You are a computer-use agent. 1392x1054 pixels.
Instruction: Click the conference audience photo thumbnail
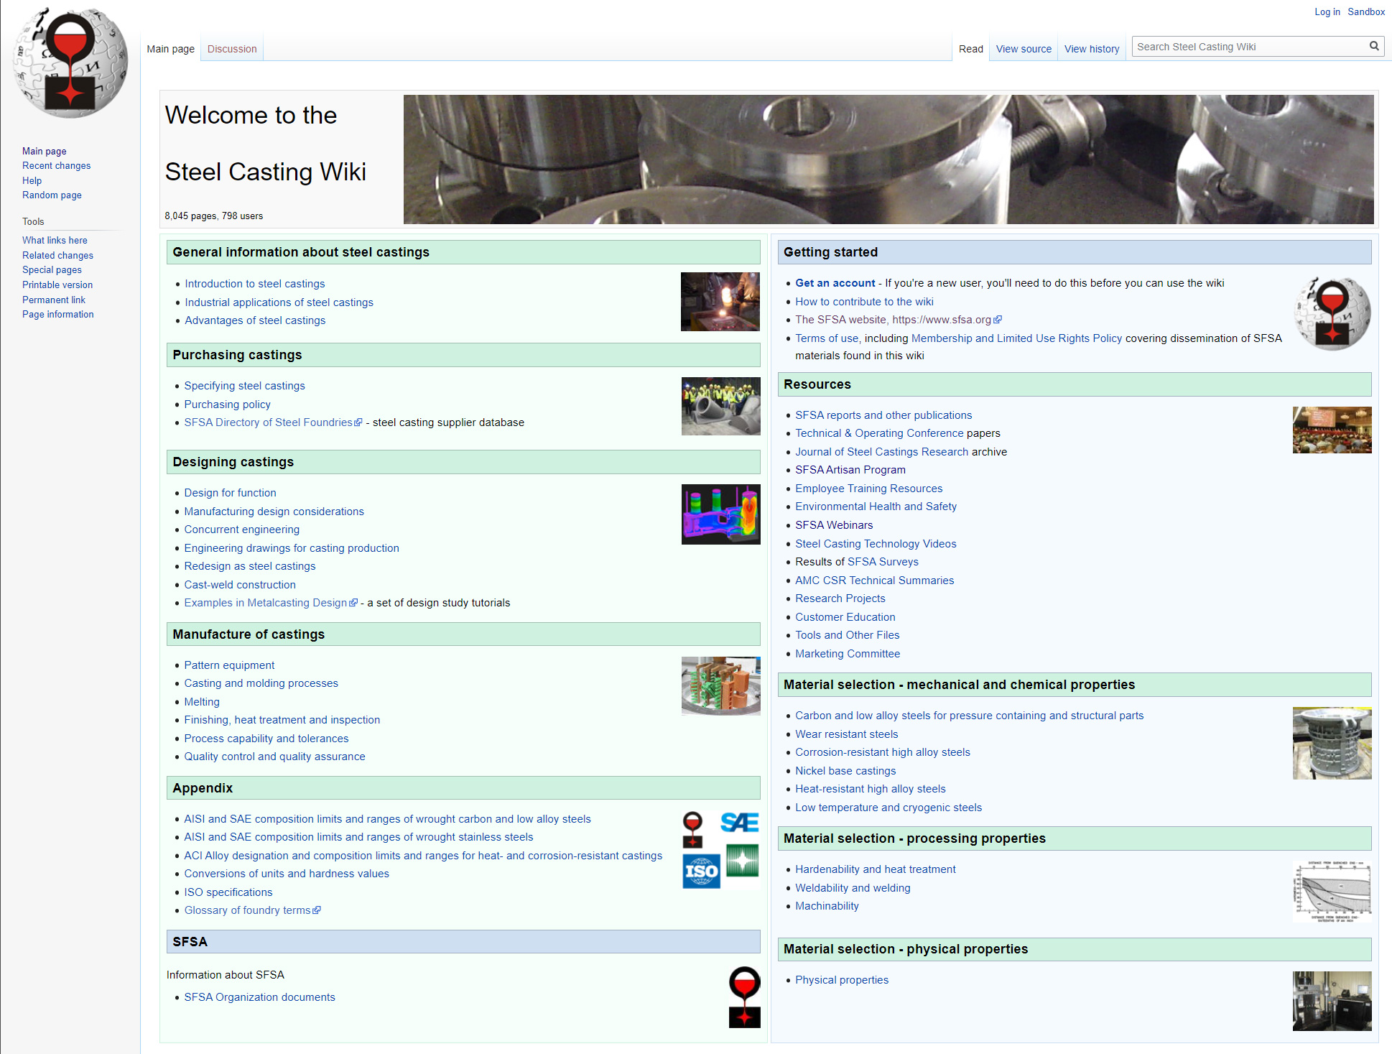click(1332, 430)
